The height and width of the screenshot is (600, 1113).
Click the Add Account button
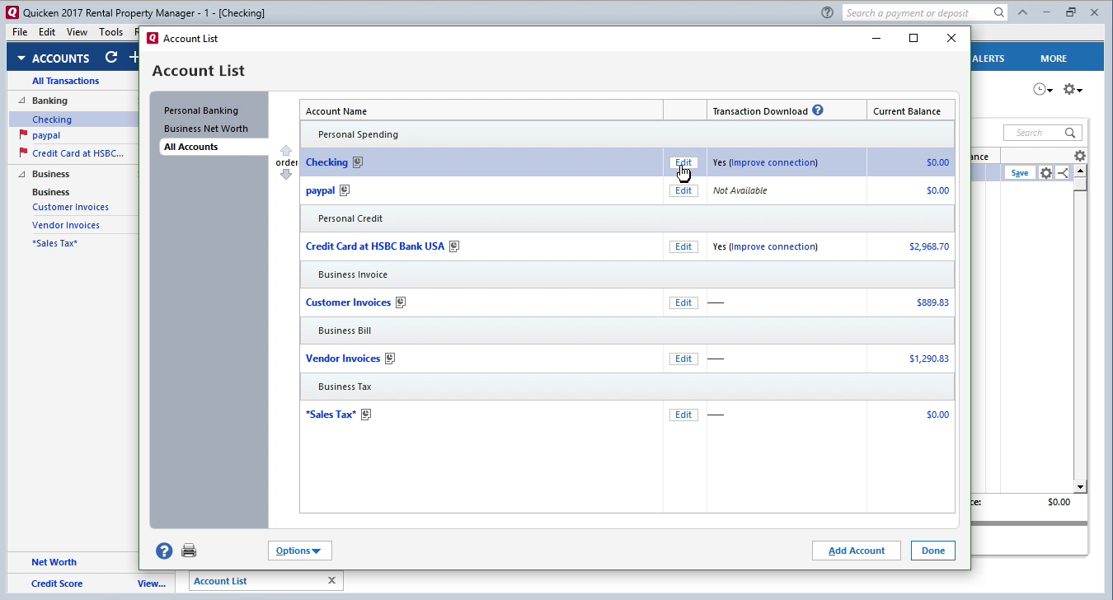click(857, 551)
